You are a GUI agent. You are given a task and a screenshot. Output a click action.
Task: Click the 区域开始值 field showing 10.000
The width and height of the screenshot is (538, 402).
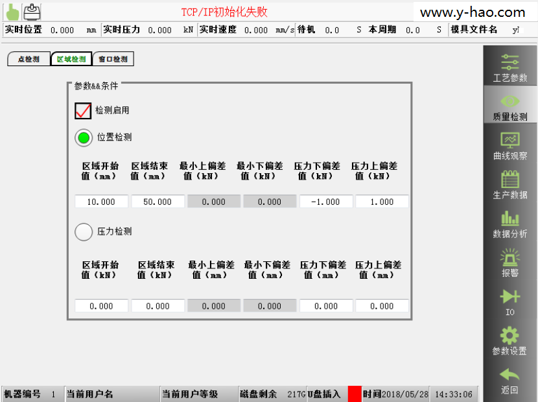[x=102, y=202]
